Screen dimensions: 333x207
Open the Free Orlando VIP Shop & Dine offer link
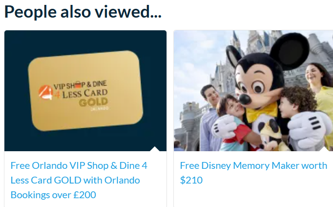(79, 180)
